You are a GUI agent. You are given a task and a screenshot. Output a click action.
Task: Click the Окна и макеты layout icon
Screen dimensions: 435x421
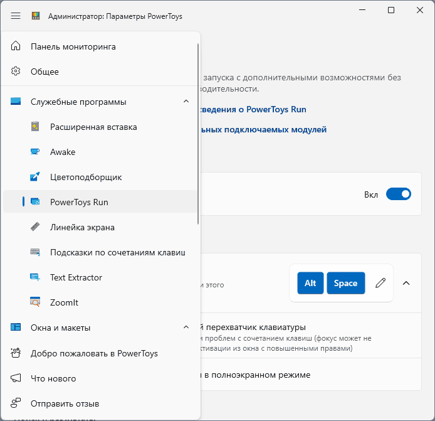coord(16,327)
